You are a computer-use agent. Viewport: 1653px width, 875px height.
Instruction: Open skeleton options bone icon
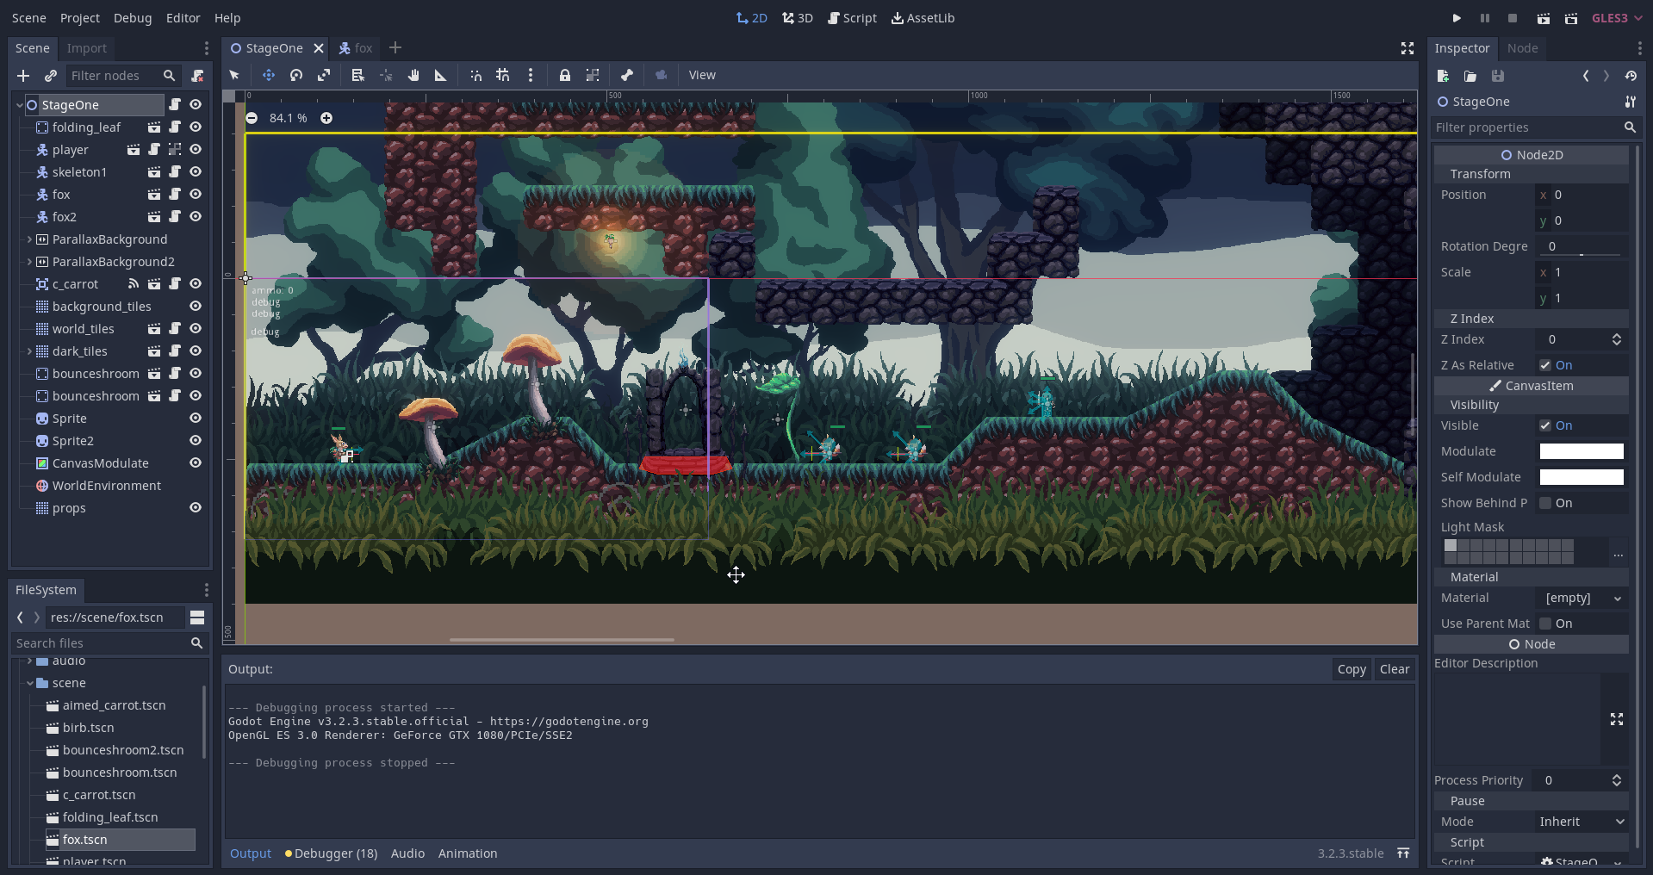coord(627,76)
